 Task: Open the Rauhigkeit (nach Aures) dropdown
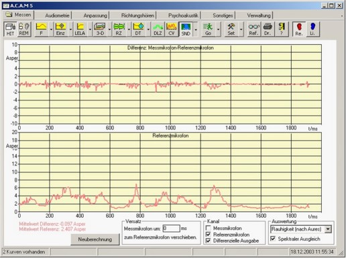328,229
